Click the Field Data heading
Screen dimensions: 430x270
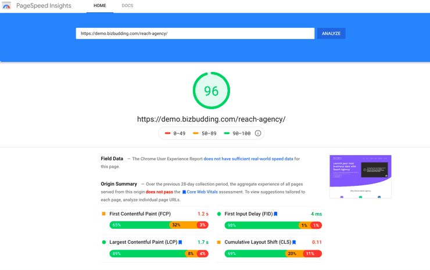tap(112, 159)
